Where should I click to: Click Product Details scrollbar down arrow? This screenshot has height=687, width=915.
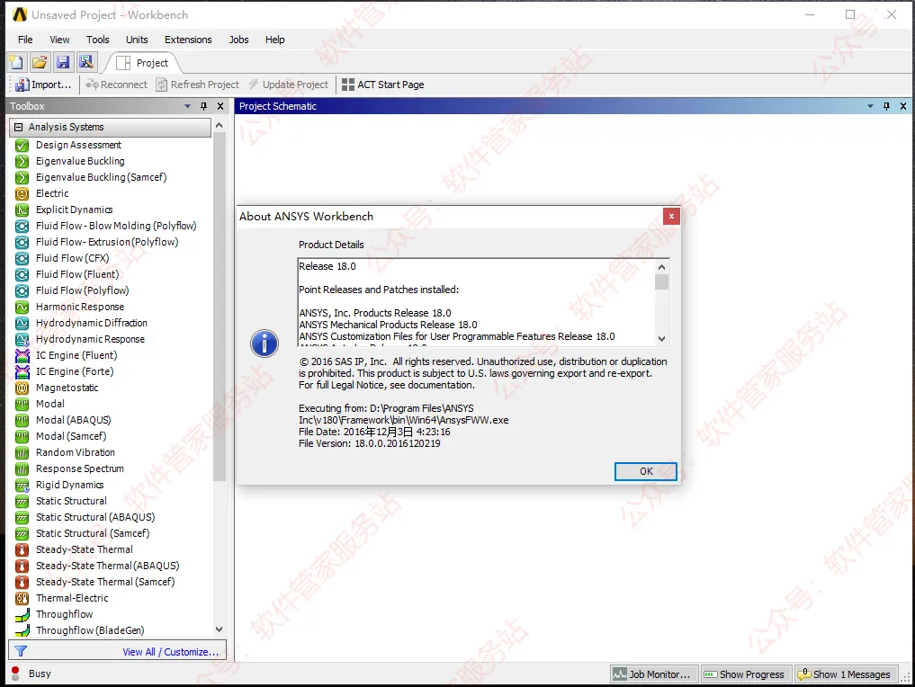(661, 339)
